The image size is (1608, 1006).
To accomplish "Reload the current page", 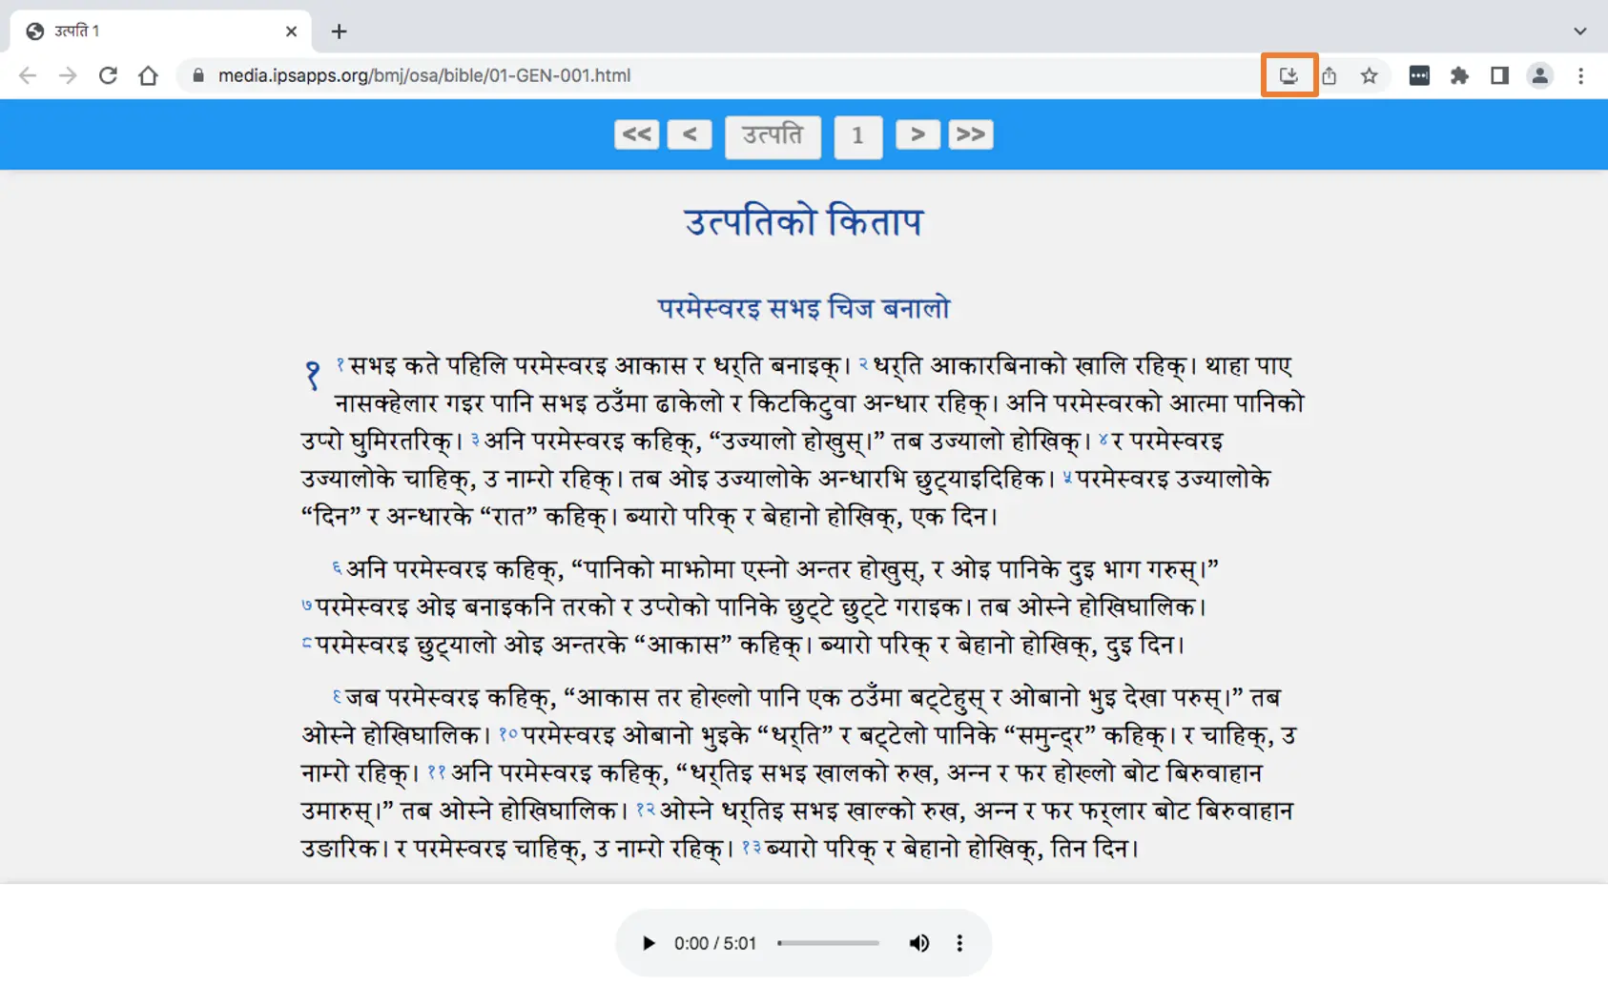I will (x=108, y=75).
